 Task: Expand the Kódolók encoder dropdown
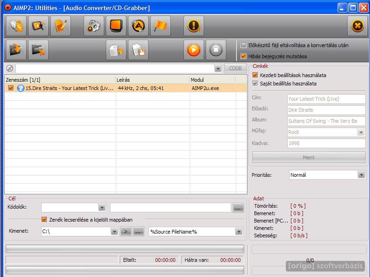click(x=102, y=208)
